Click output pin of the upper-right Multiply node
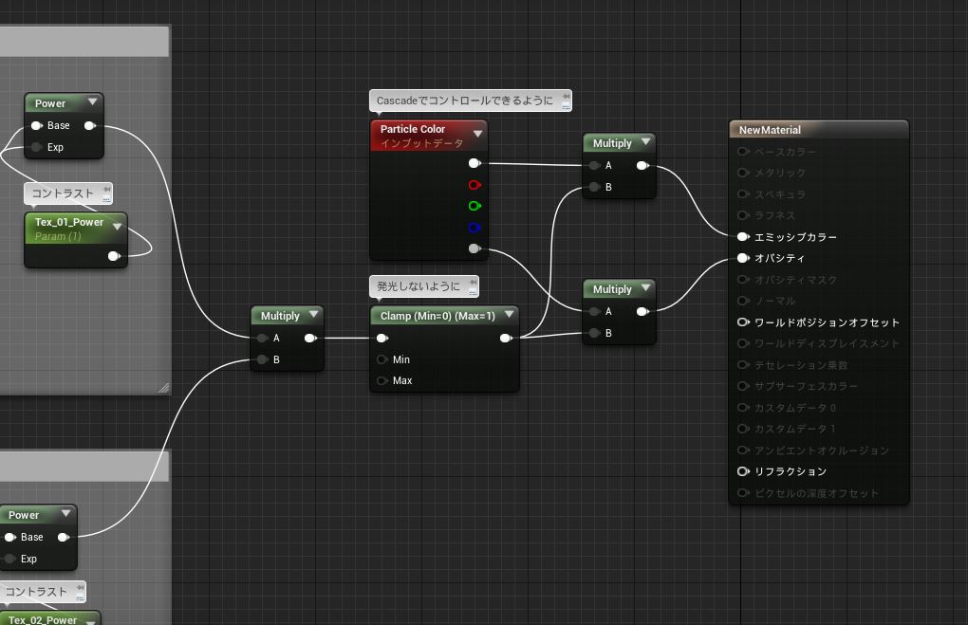The height and width of the screenshot is (625, 968). [642, 165]
